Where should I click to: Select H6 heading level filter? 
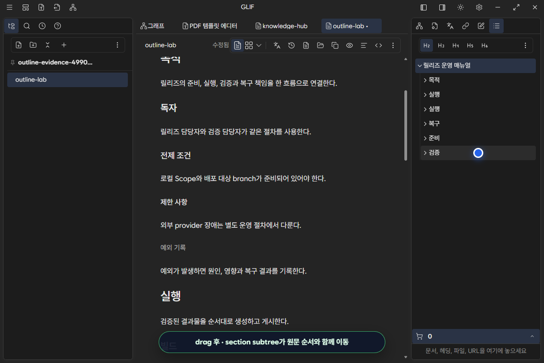point(485,45)
